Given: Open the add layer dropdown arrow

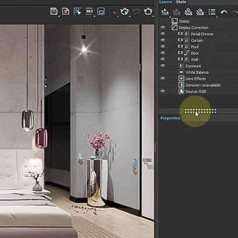Looking at the screenshot, I should coord(170,17).
